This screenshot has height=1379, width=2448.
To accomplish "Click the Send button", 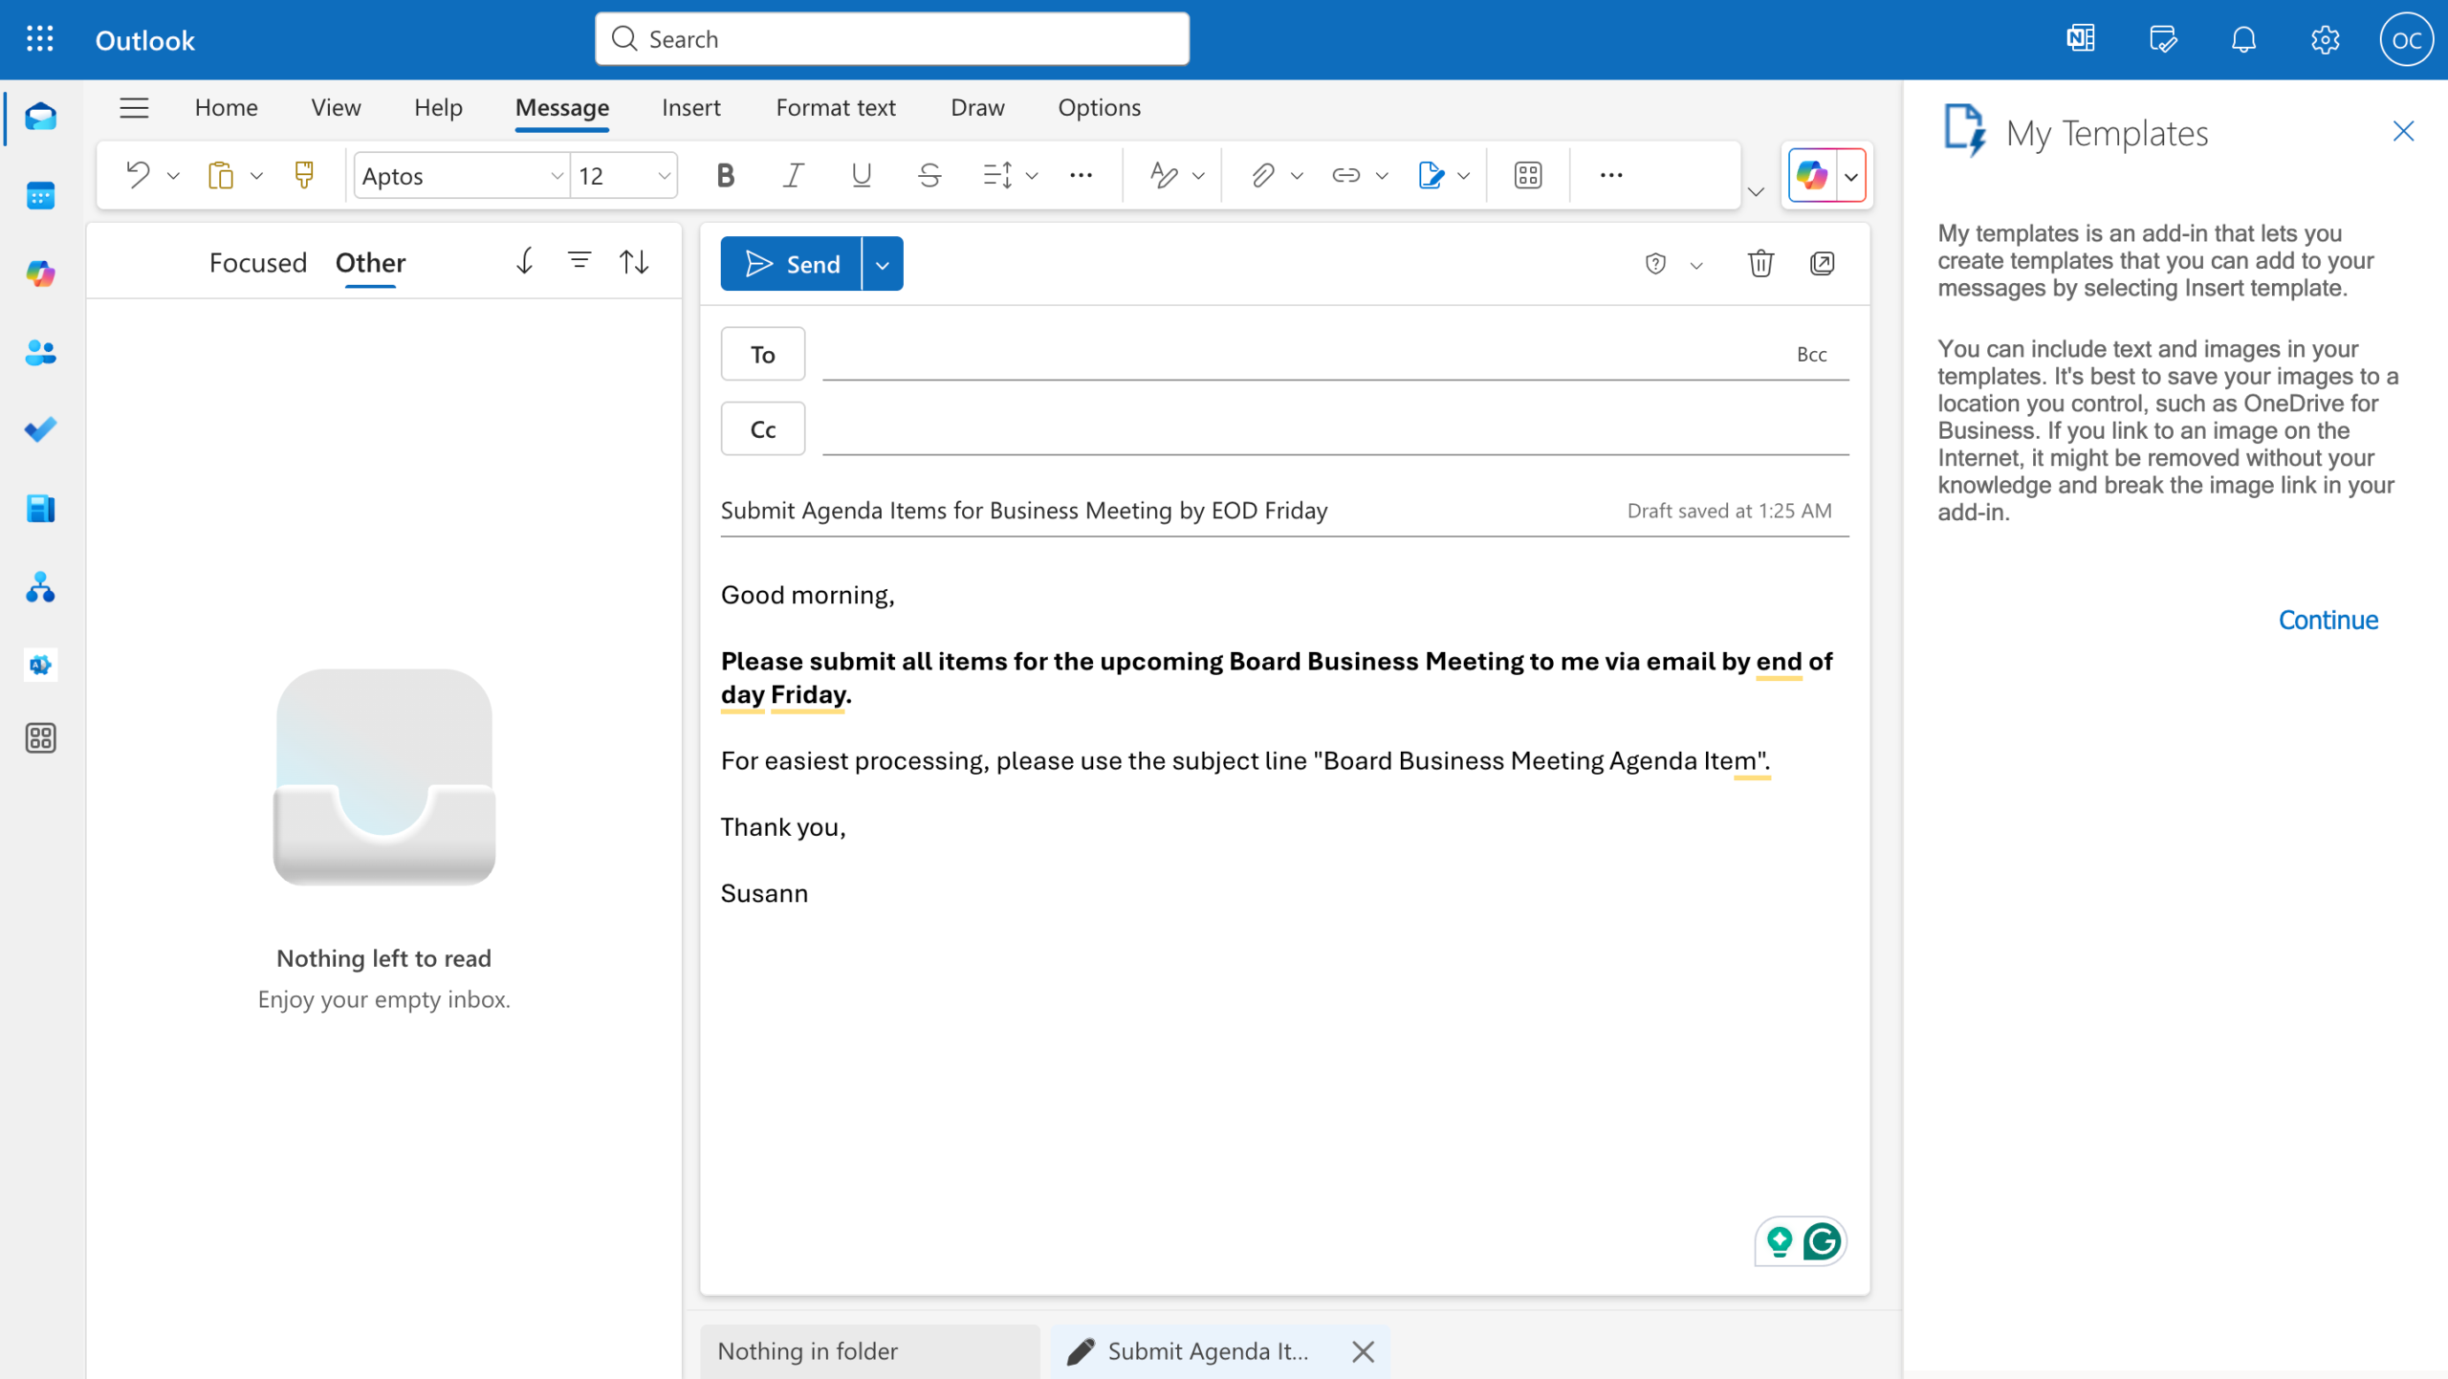I will 792,264.
